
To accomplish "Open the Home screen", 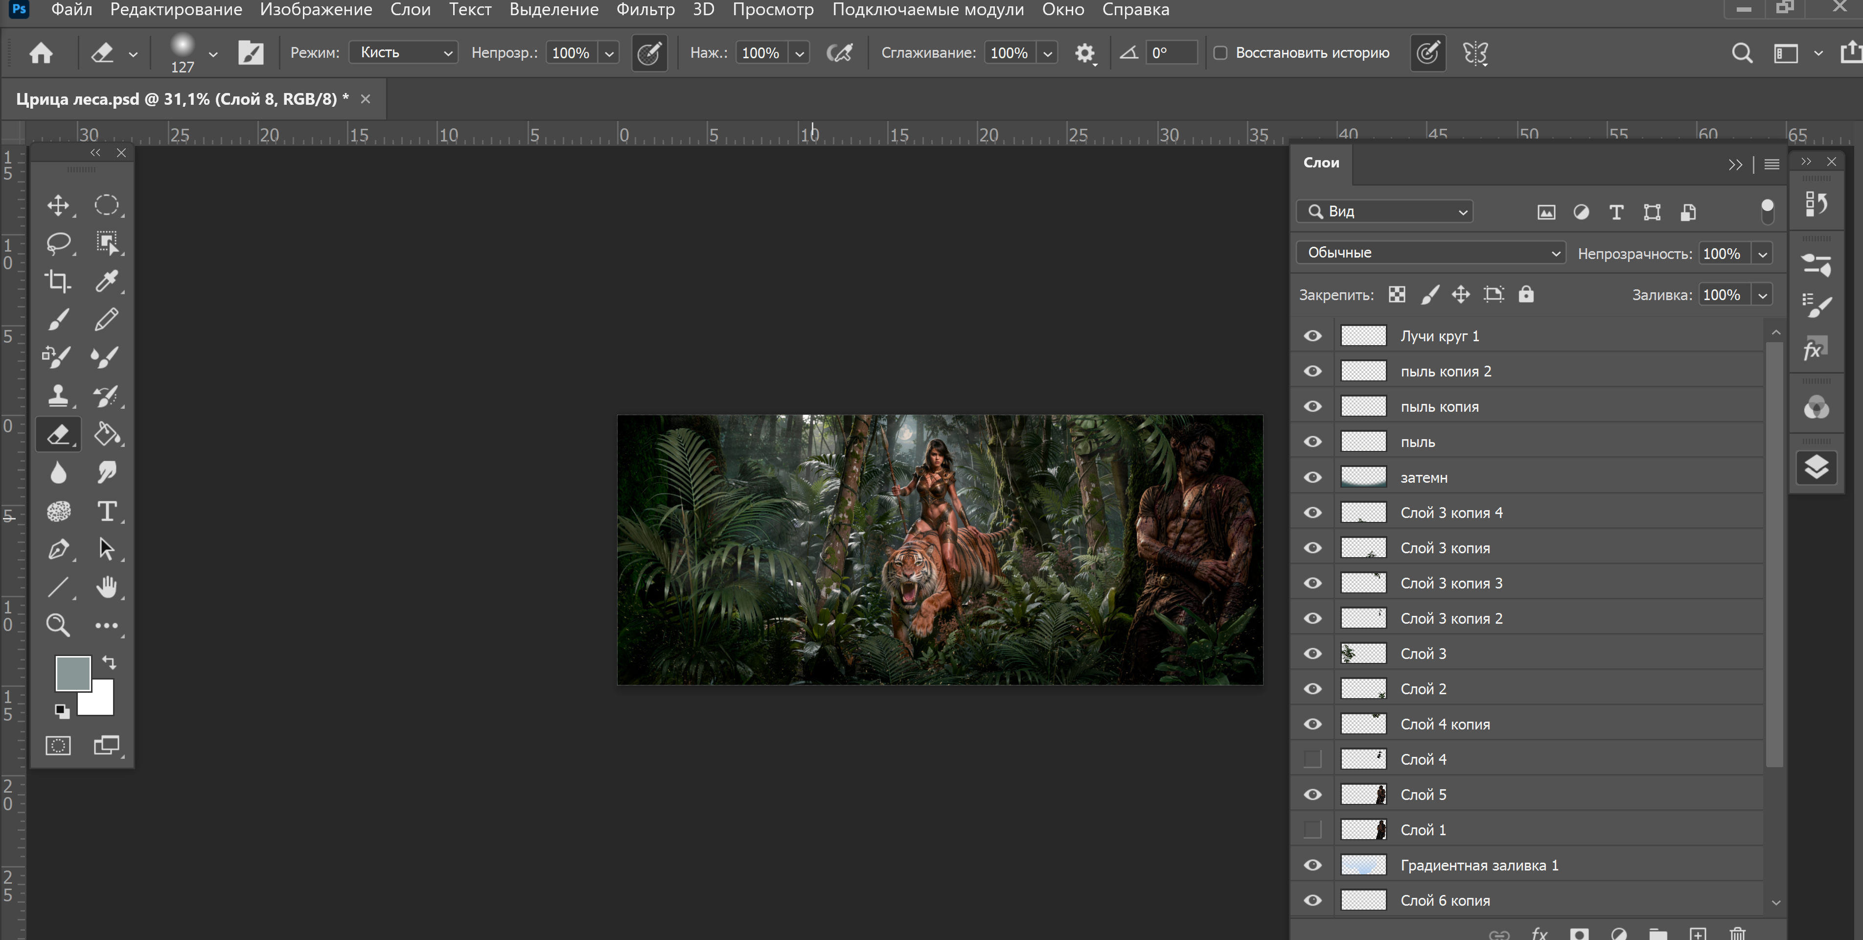I will pyautogui.click(x=41, y=53).
